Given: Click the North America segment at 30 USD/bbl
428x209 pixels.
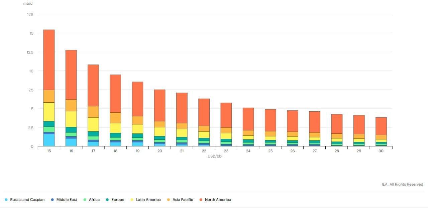Looking at the screenshot, I should tap(381, 126).
